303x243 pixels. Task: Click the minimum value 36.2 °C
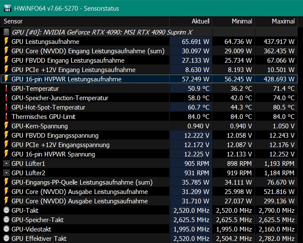(x=241, y=89)
